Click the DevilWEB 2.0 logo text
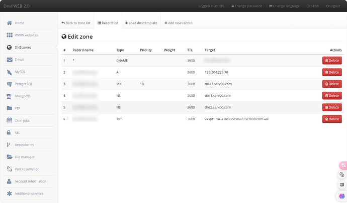 [x=17, y=6]
